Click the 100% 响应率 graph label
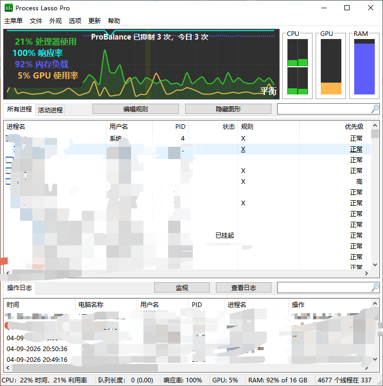This screenshot has height=386, width=383. 38,53
